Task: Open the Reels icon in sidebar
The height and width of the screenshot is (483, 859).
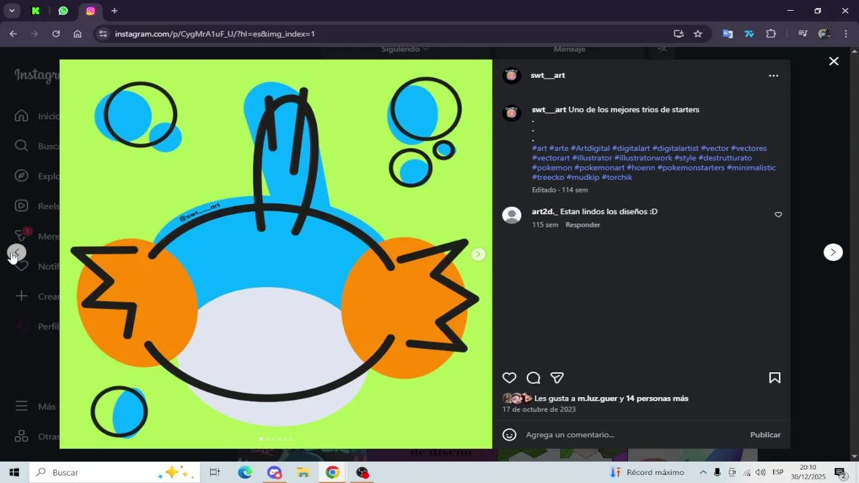Action: click(x=21, y=206)
